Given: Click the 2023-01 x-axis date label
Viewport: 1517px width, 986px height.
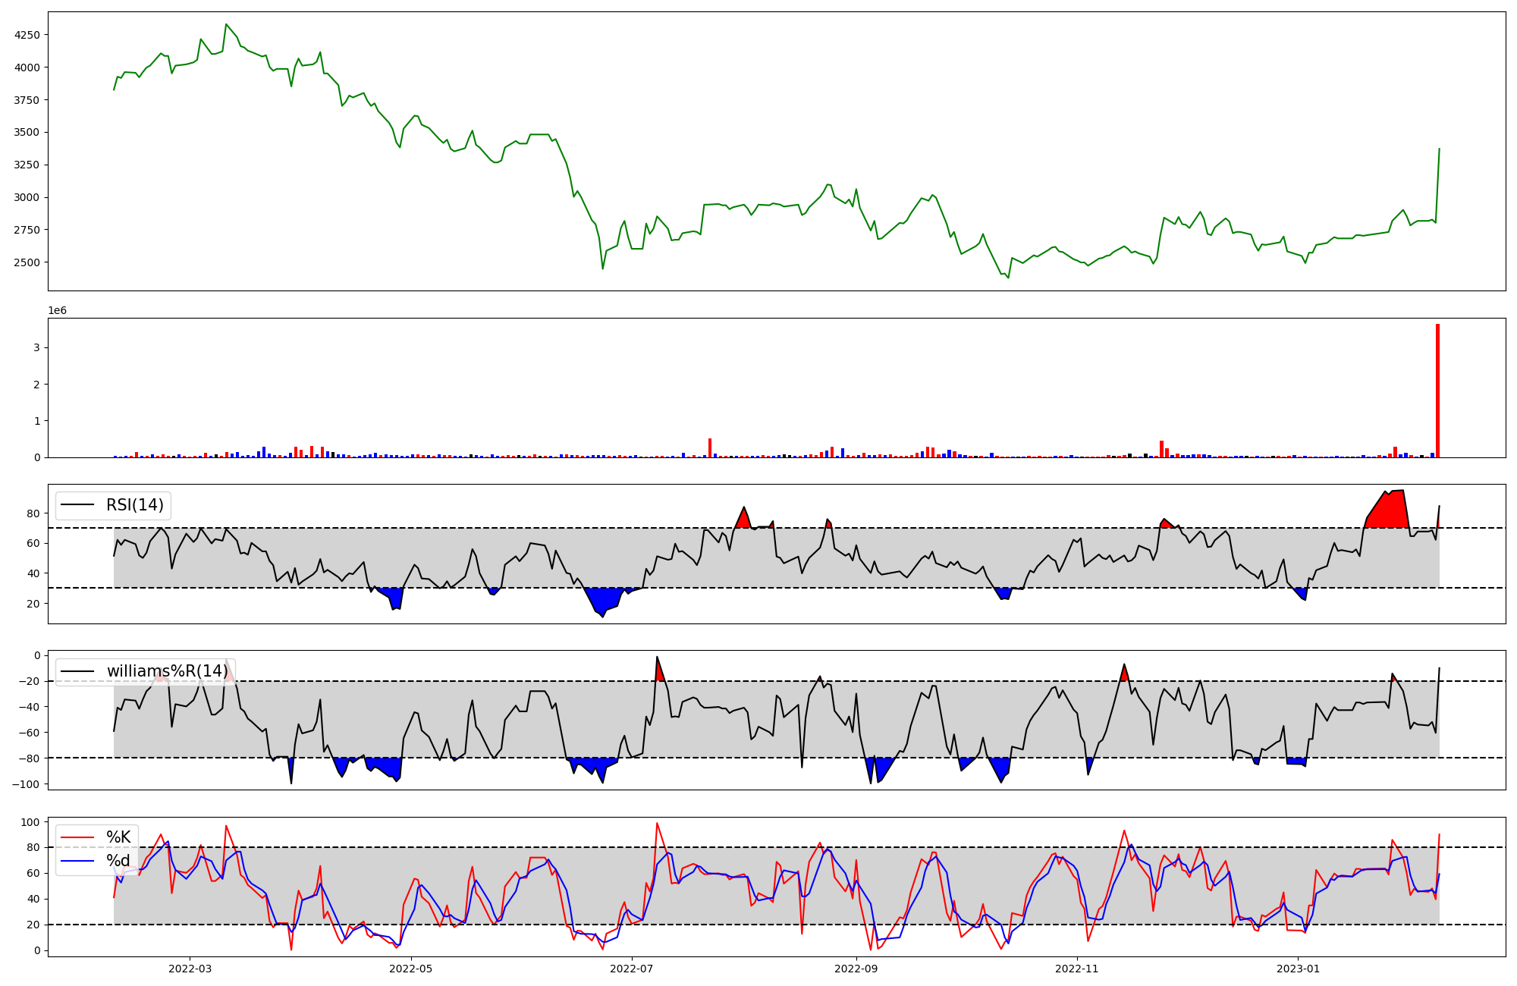Looking at the screenshot, I should (1299, 969).
